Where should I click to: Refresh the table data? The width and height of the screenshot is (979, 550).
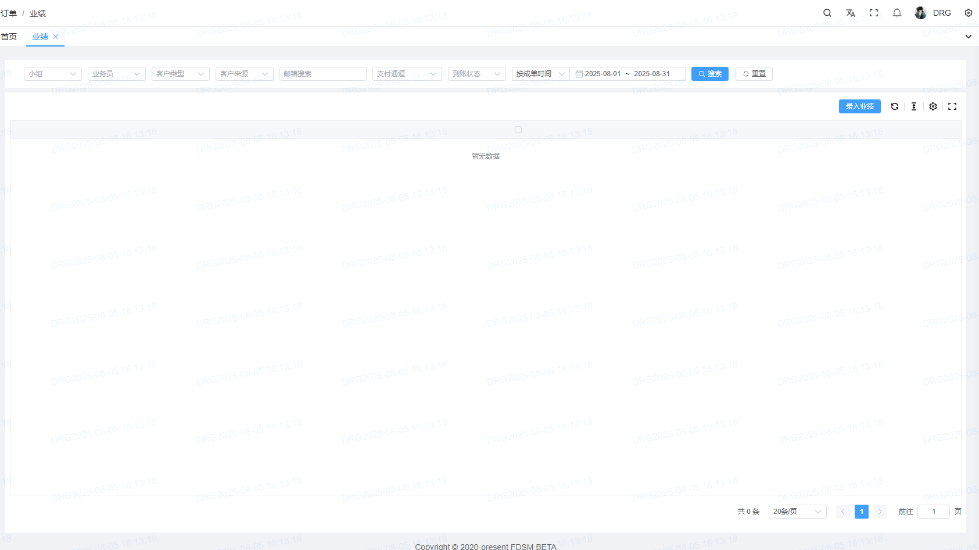(x=895, y=106)
